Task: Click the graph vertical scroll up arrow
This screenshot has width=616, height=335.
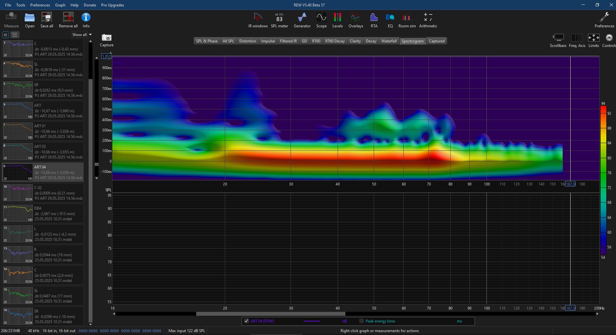Action: pos(97,58)
